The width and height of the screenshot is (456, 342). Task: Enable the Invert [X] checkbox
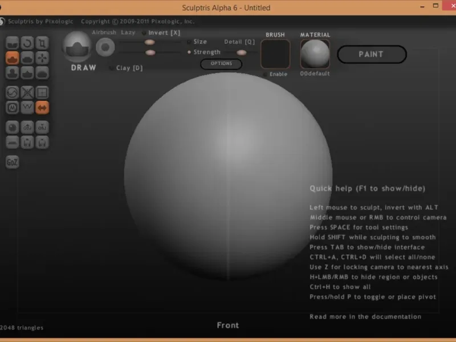click(x=144, y=33)
